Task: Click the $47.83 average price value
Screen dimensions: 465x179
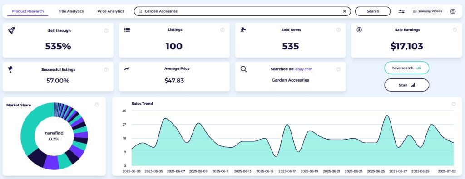Action: click(x=174, y=81)
